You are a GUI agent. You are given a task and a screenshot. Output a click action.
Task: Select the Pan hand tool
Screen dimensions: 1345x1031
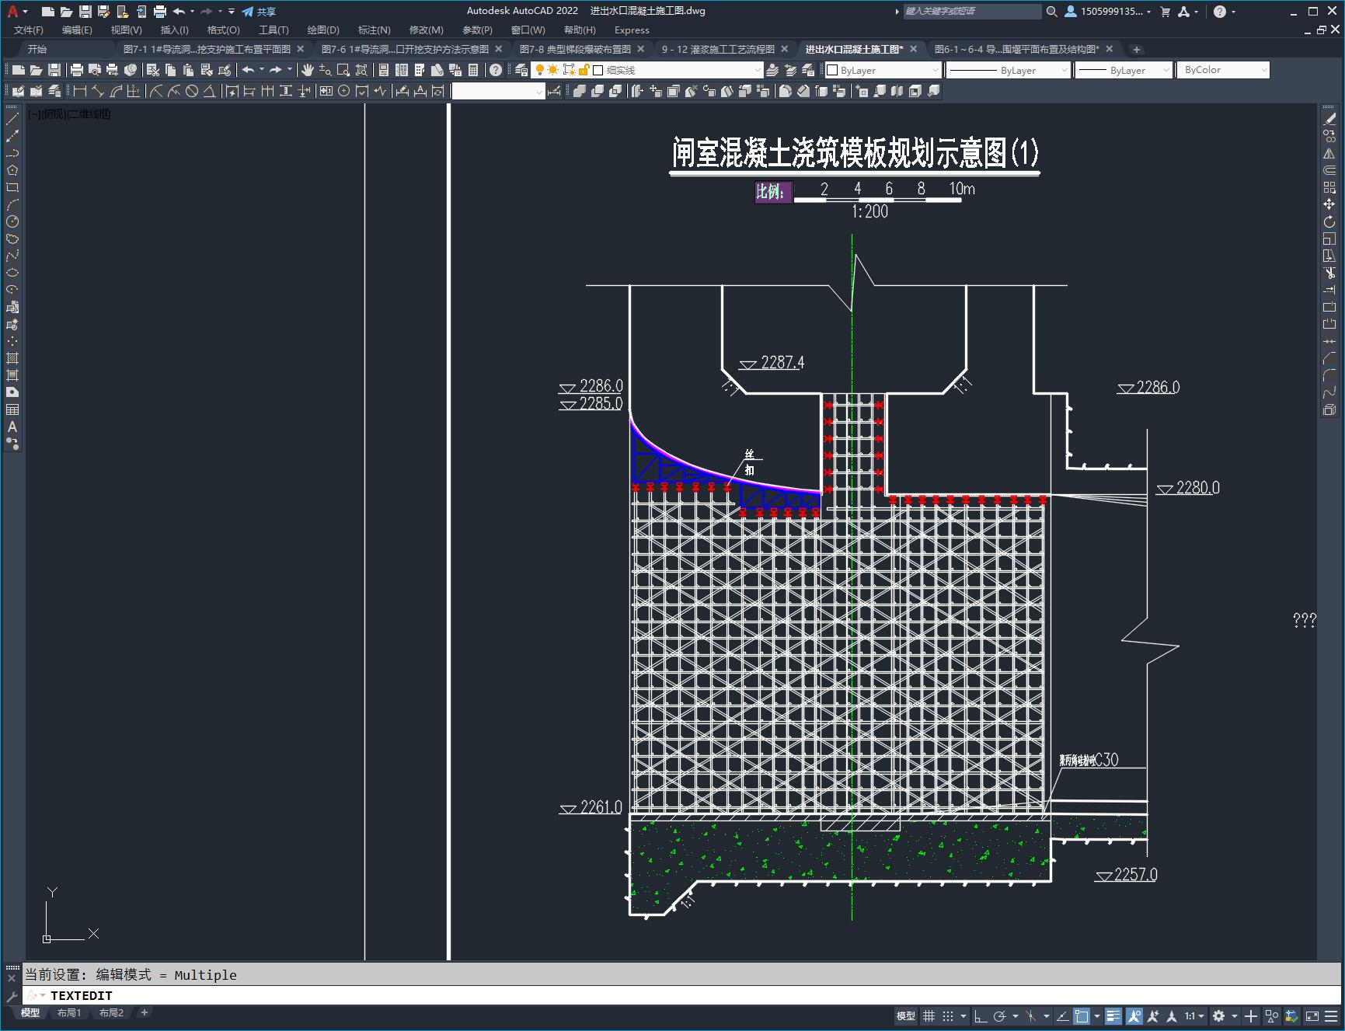click(x=308, y=70)
